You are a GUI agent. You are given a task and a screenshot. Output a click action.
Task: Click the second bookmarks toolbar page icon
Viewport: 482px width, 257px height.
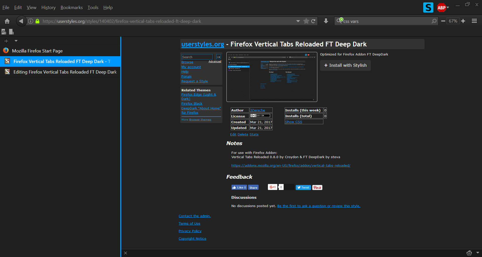(x=11, y=32)
